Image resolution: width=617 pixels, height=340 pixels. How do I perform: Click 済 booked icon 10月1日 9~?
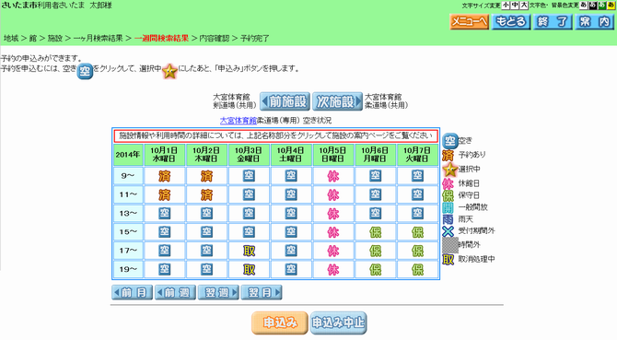tap(165, 175)
